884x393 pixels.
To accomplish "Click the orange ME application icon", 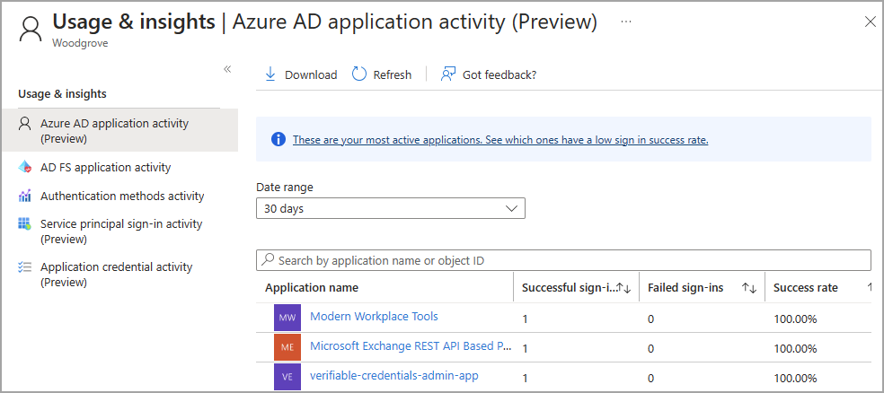I will 287,347.
